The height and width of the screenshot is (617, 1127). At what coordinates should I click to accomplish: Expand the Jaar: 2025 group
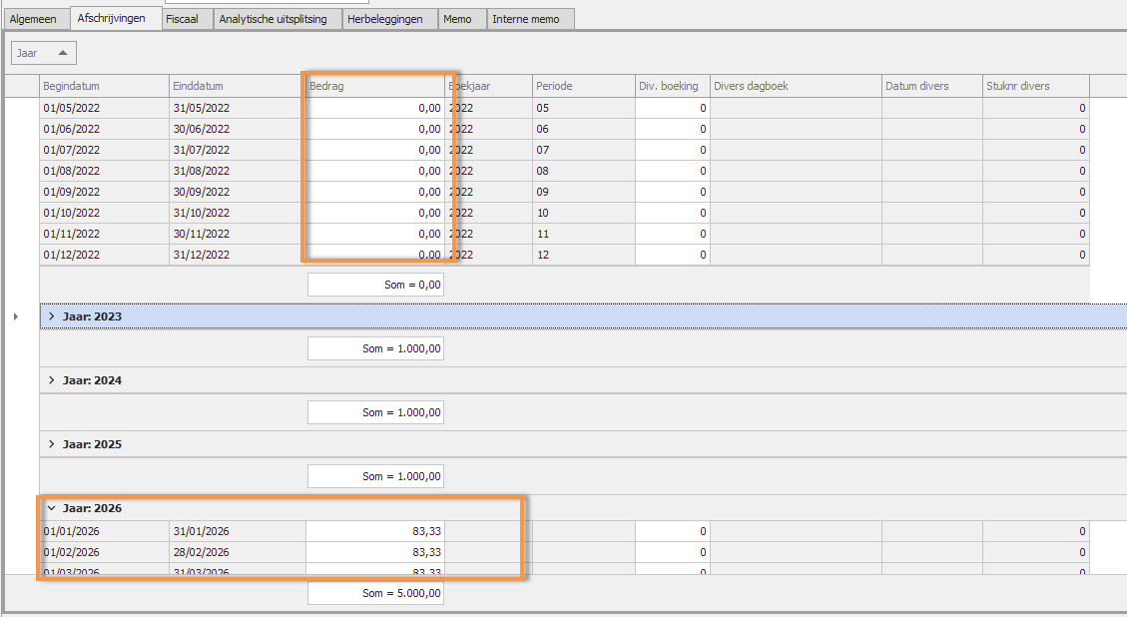click(x=52, y=444)
